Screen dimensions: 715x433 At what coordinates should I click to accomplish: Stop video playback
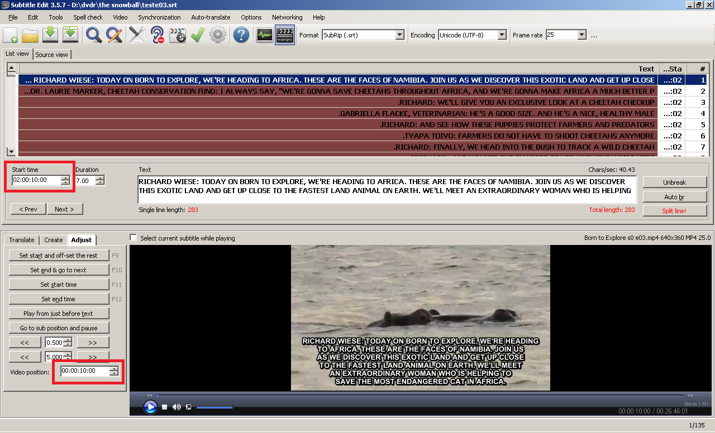165,407
